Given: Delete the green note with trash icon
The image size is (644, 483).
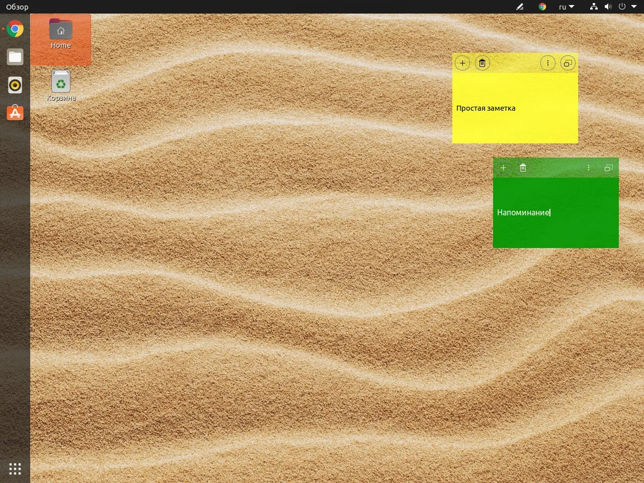Looking at the screenshot, I should (x=523, y=168).
